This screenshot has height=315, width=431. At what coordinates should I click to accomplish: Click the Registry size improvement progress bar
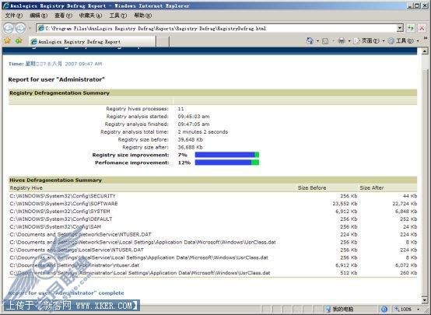[x=227, y=155]
